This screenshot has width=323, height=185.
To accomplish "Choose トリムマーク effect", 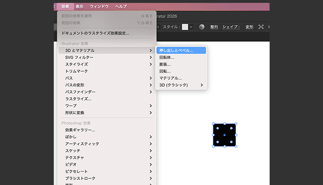I will 107,71.
